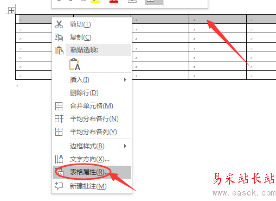Click the table properties icon beside 表格属性
Image resolution: width=276 pixels, height=201 pixels.
pyautogui.click(x=59, y=172)
